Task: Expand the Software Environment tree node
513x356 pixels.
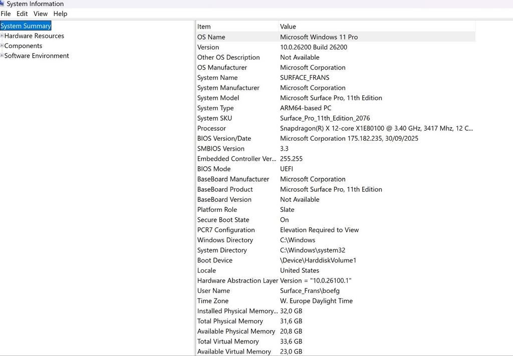Action: (2, 56)
